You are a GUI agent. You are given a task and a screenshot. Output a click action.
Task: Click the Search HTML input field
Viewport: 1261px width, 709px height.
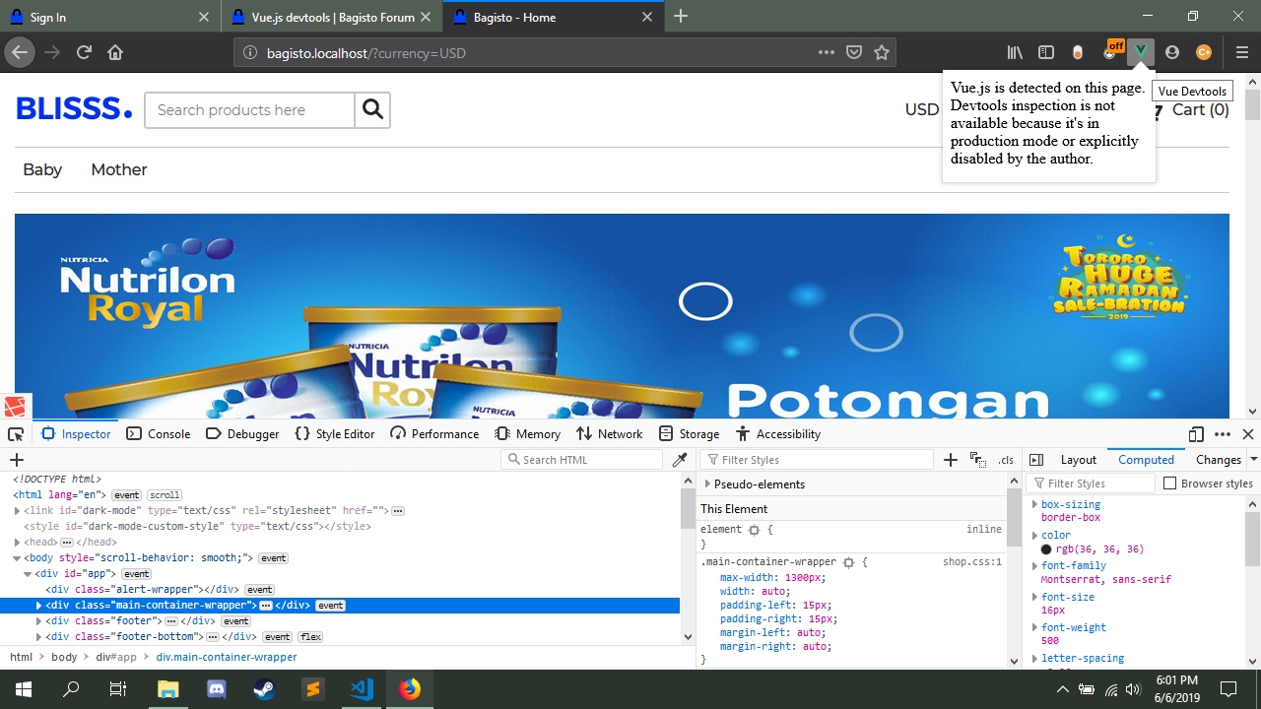(x=582, y=460)
